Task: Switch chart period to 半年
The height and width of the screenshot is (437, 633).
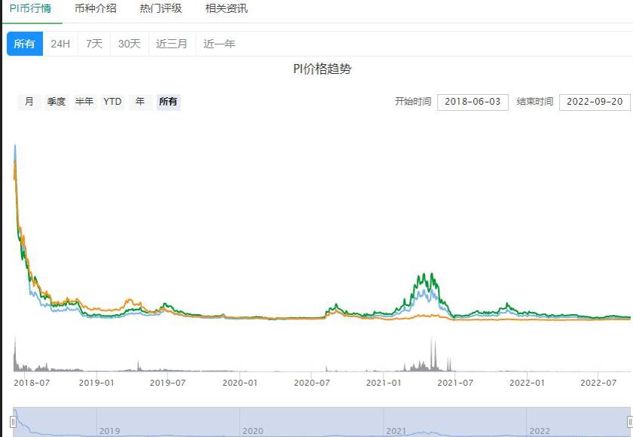Action: tap(84, 102)
